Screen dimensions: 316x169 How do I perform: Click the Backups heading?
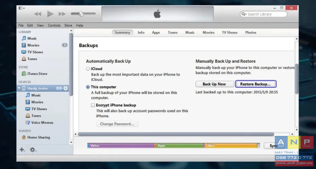89,45
